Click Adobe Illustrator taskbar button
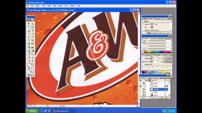This screenshot has height=113, width=202. tap(63, 111)
